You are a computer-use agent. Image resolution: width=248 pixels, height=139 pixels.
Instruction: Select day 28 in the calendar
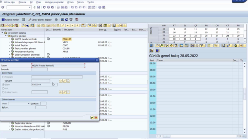pos(227,36)
